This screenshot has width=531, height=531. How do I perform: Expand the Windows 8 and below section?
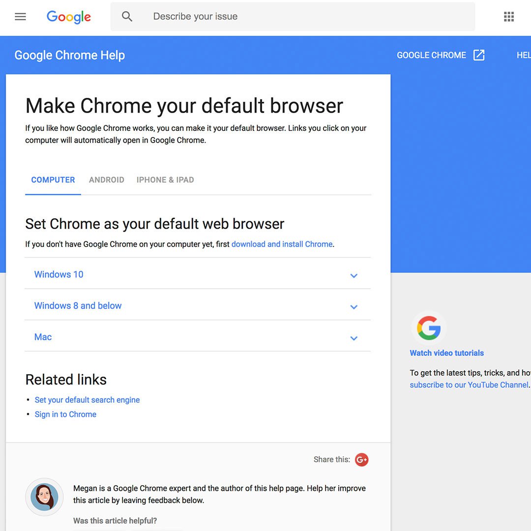point(198,305)
